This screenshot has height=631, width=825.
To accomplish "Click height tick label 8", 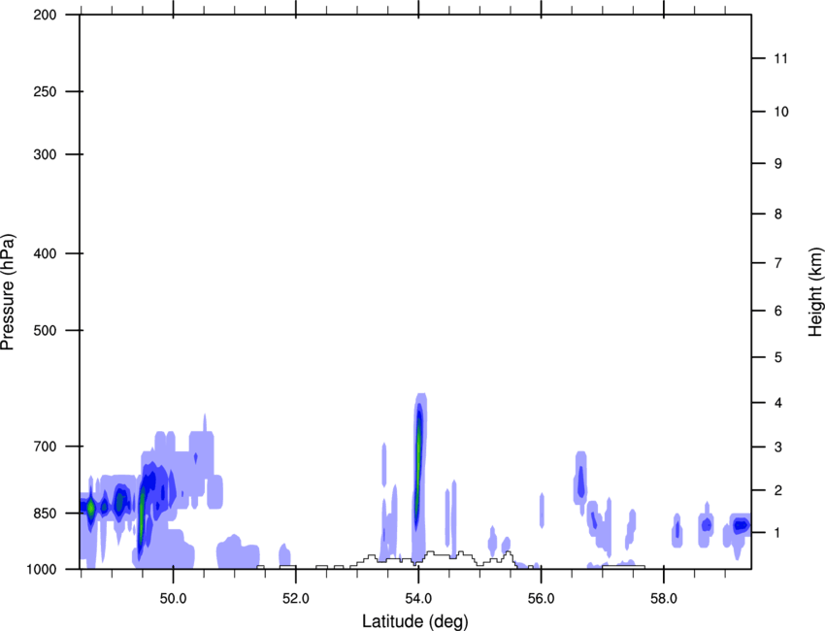I will 778,214.
